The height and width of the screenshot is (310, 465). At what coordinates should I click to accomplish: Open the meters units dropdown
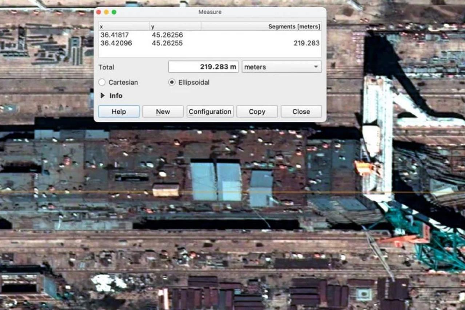pos(281,67)
